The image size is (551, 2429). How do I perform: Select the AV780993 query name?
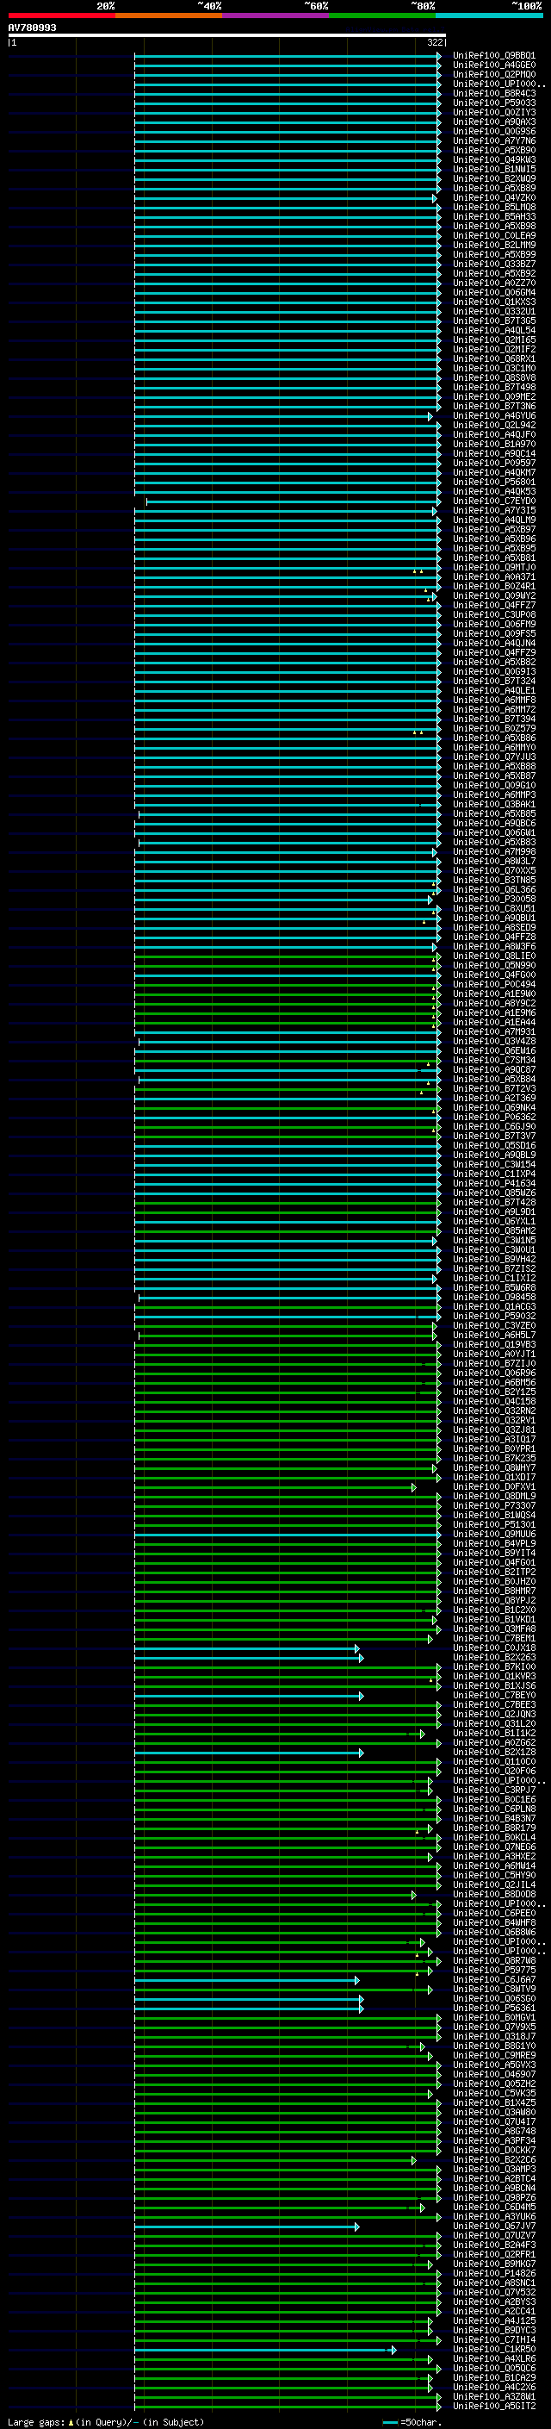click(x=32, y=28)
